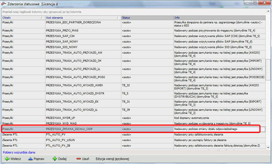Viewport: 272px width, 164px height.
Task: Click the Usuń button label
Action: (86, 159)
